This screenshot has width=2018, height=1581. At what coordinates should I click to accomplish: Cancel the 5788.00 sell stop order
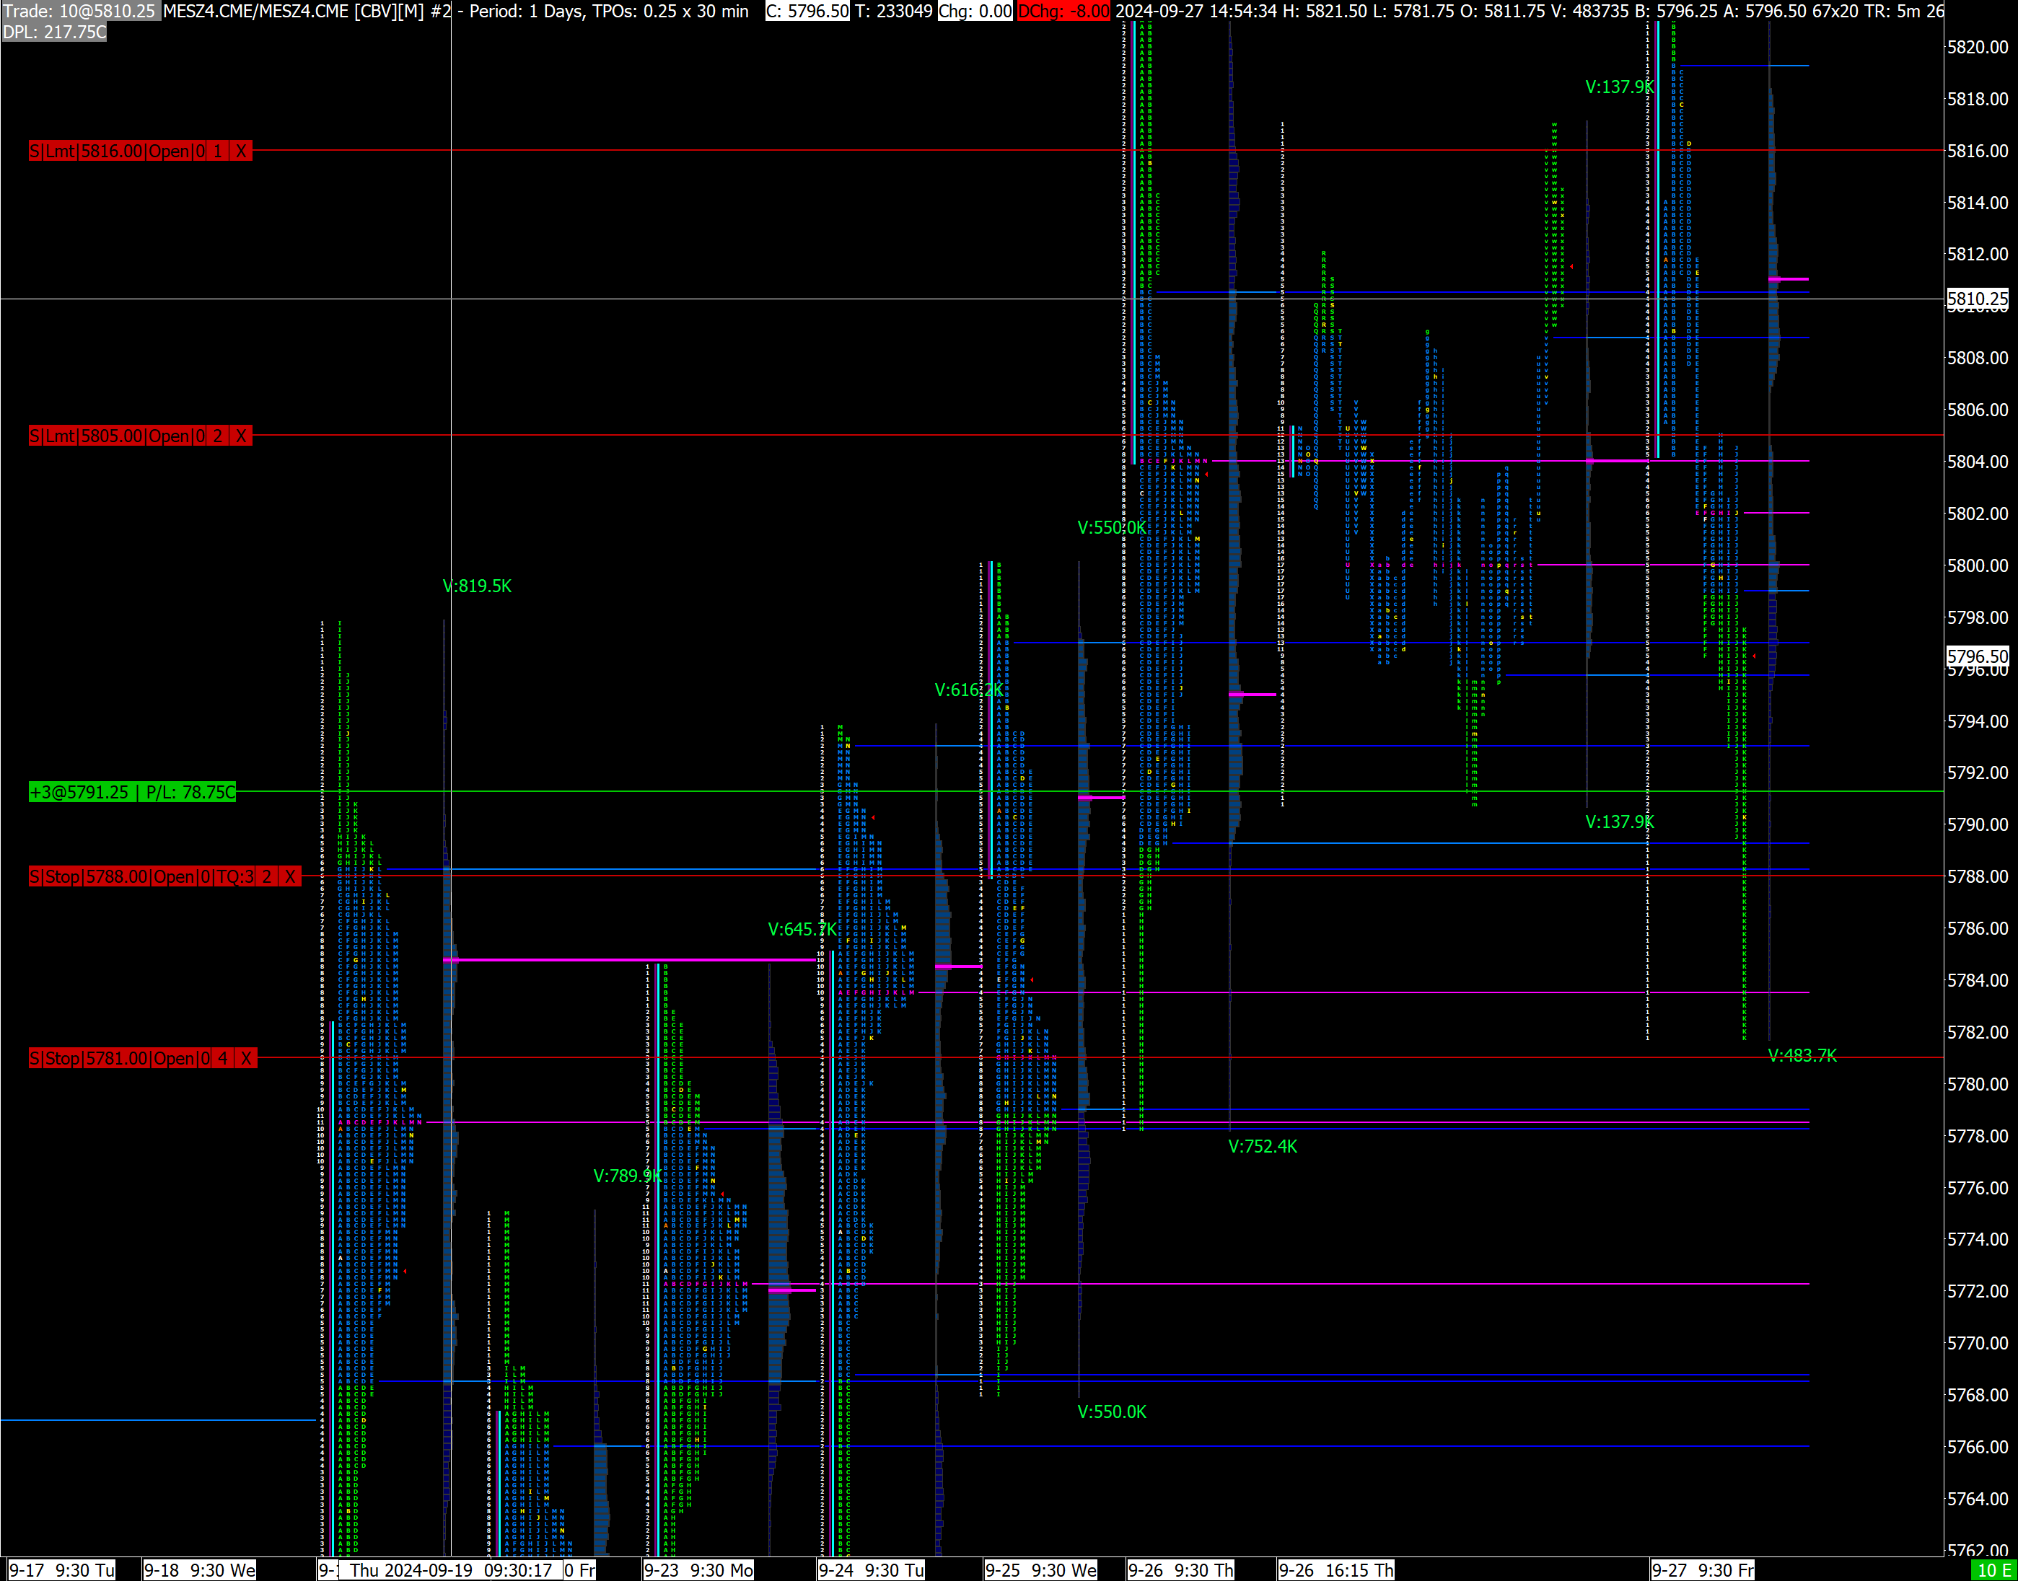290,876
